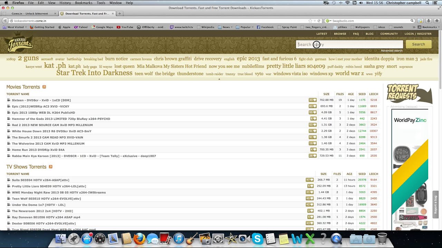
Task: Open comments badge for Epic (2013)WEBRip torrent
Action: pyautogui.click(x=313, y=106)
